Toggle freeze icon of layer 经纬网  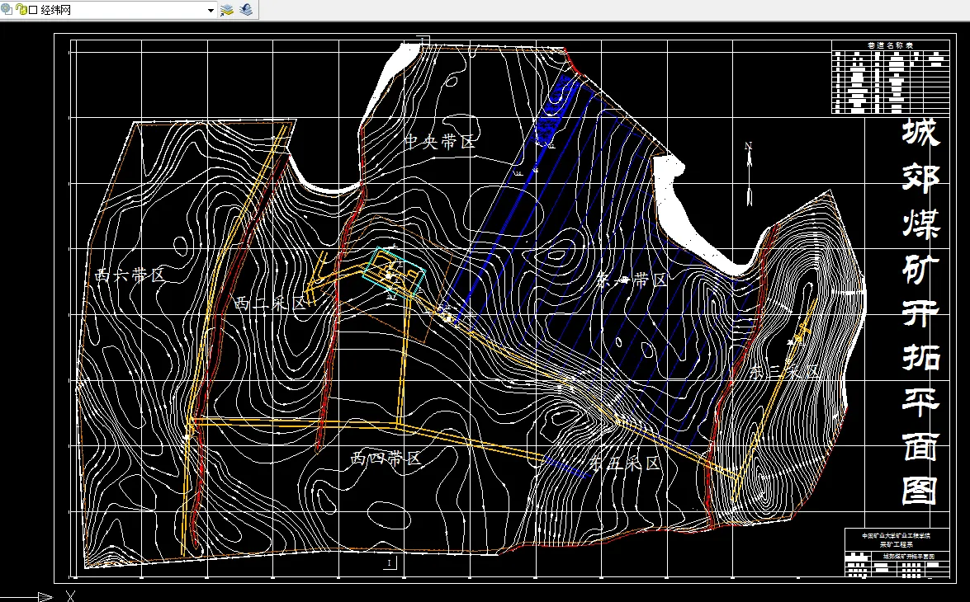[6, 9]
